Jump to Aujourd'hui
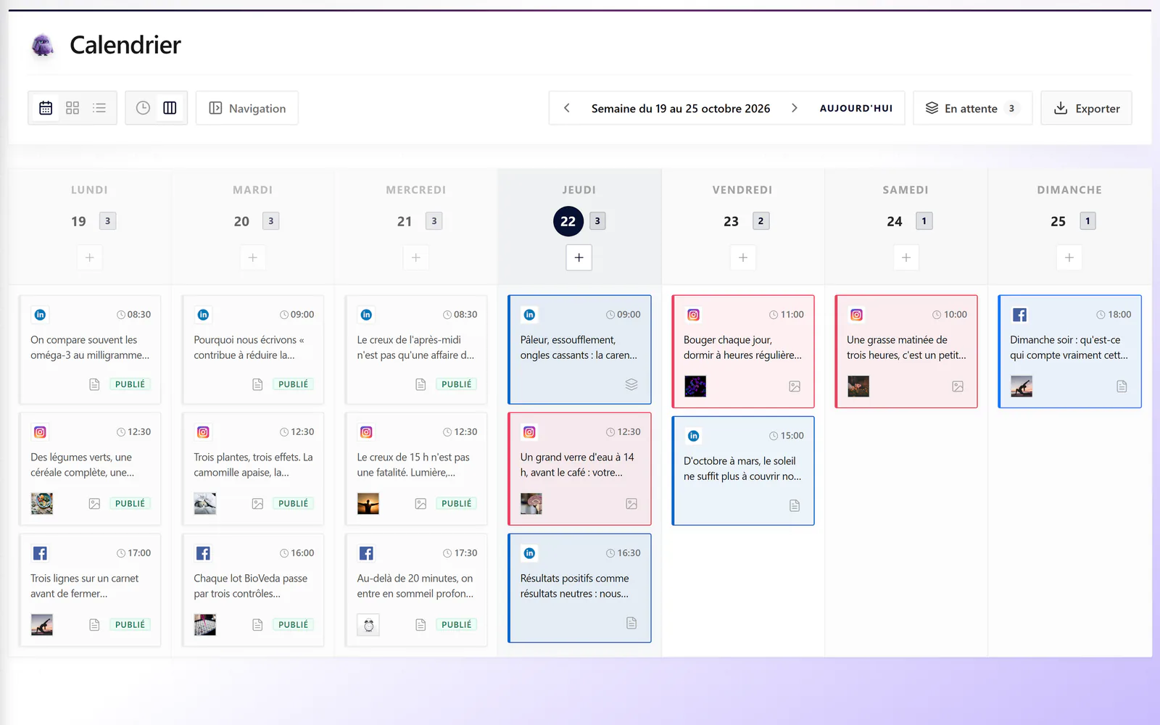 tap(856, 108)
